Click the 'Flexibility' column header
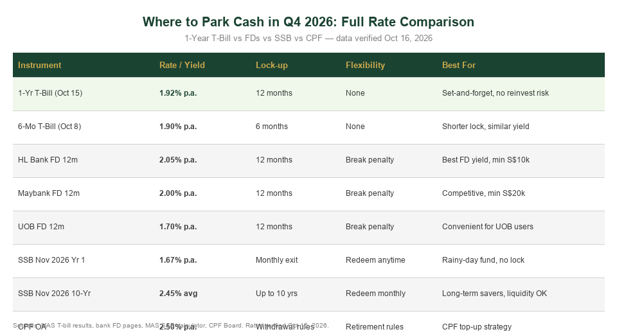 pos(365,66)
